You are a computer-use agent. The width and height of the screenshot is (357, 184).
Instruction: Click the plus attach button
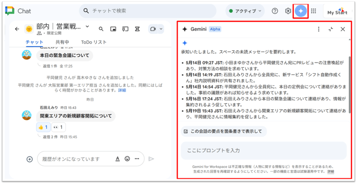[x=30, y=159]
